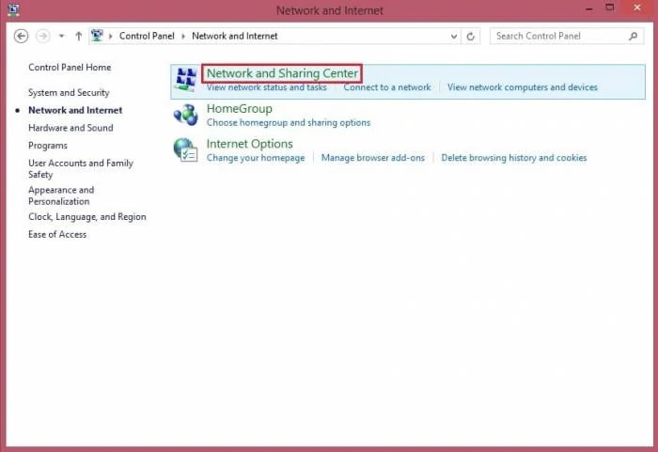The image size is (658, 452).
Task: Close the Network and Internet window
Action: [637, 8]
